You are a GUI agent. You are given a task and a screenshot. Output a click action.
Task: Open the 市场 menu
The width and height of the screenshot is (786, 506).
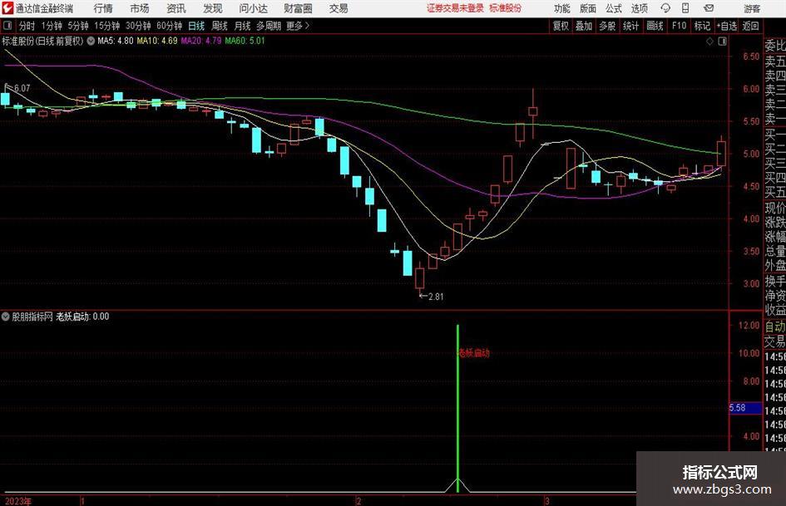(140, 8)
